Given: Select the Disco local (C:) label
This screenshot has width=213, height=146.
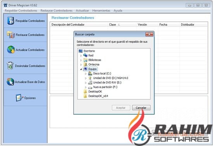Looking at the screenshot, I should pos(102,73).
